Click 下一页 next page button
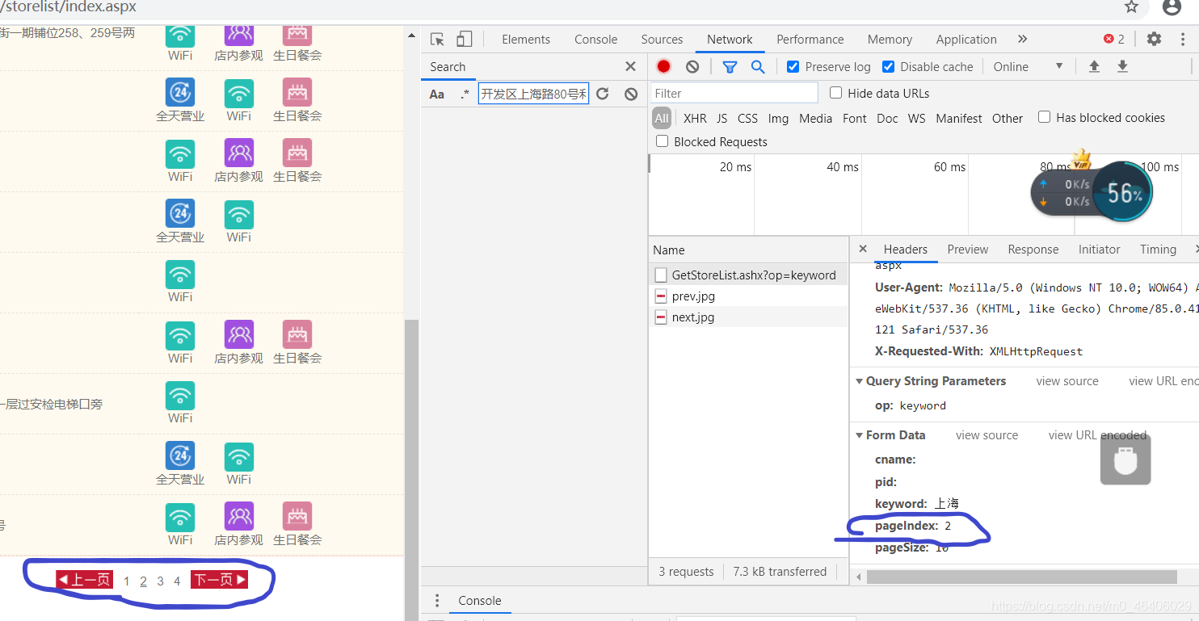1199x621 pixels. point(219,580)
